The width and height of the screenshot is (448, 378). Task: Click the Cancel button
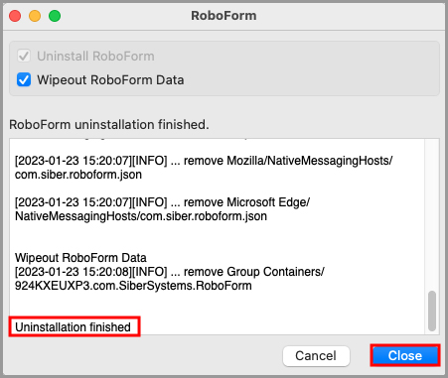316,356
